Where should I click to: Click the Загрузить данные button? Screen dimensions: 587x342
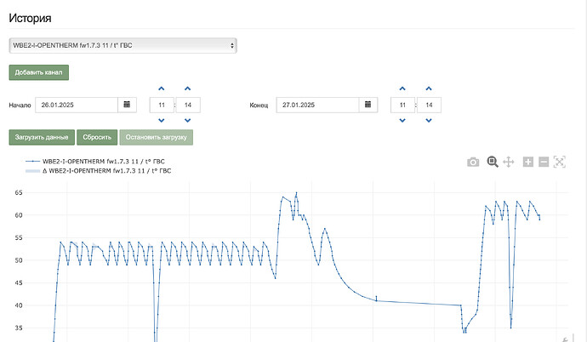point(42,137)
